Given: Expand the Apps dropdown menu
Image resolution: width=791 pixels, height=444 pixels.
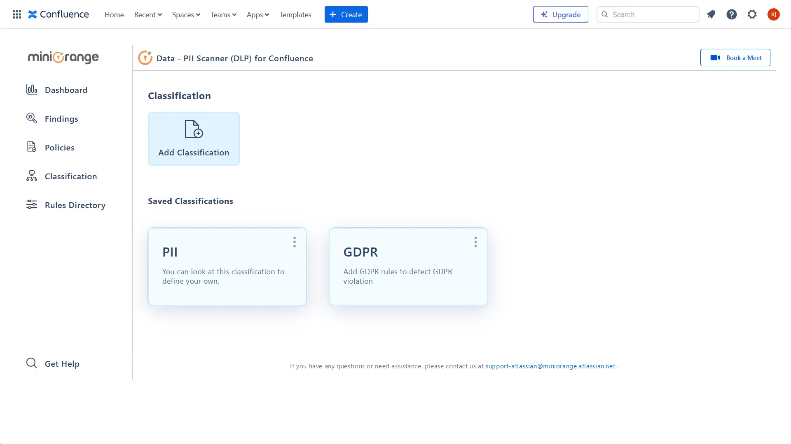Looking at the screenshot, I should pyautogui.click(x=258, y=14).
